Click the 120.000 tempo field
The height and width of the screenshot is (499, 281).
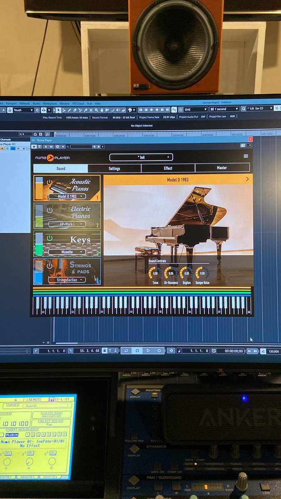(x=274, y=351)
